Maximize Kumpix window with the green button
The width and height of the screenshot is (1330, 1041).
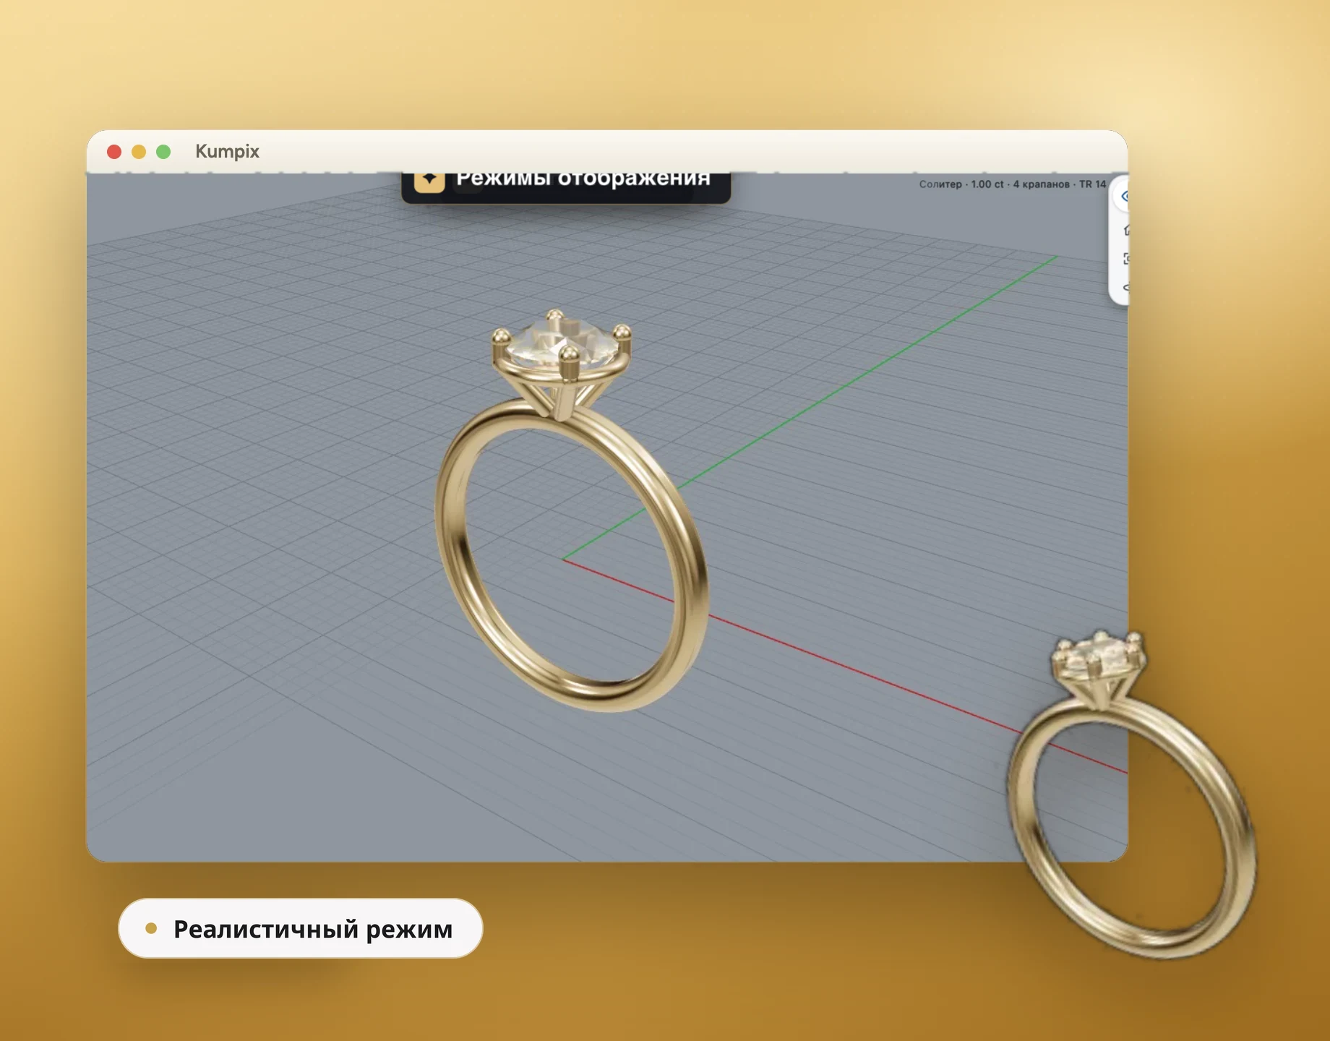[163, 152]
